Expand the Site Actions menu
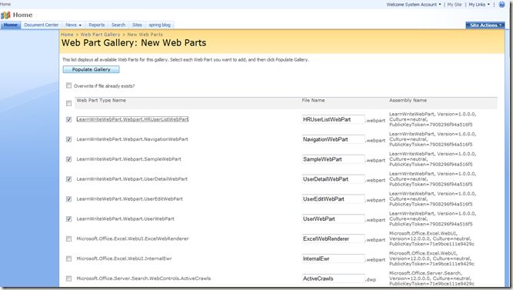The height and width of the screenshot is (290, 513). (485, 25)
